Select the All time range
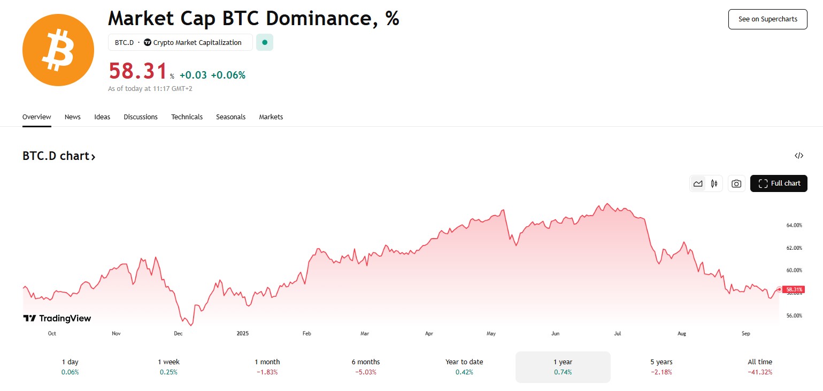This screenshot has width=823, height=391. pos(760,367)
